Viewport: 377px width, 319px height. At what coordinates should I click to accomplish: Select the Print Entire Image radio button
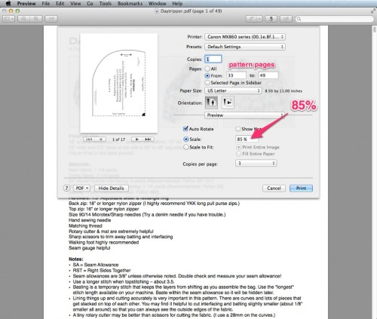pyautogui.click(x=238, y=147)
